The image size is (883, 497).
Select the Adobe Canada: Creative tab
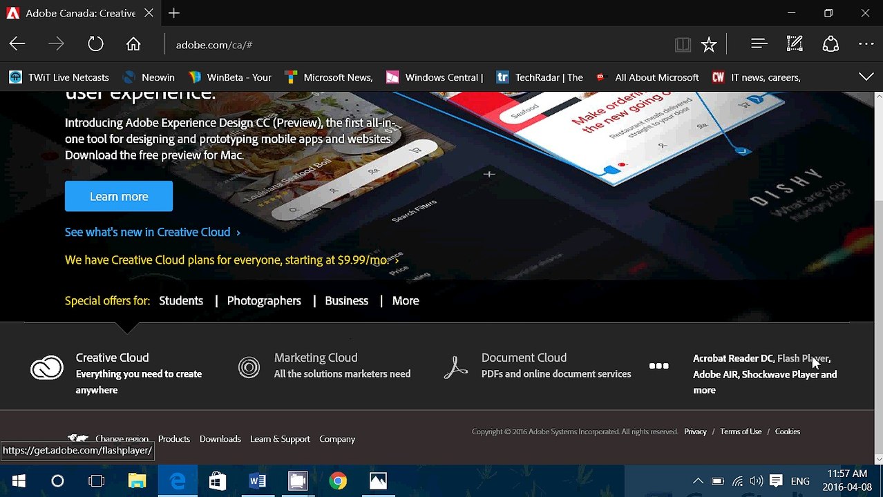(80, 13)
